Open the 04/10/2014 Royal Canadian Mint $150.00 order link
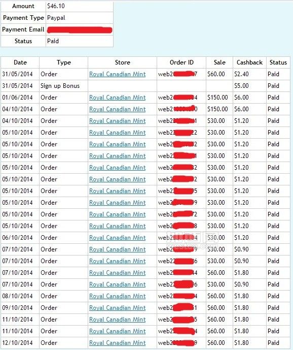Viewport: 293px width, 350px height. tap(118, 109)
